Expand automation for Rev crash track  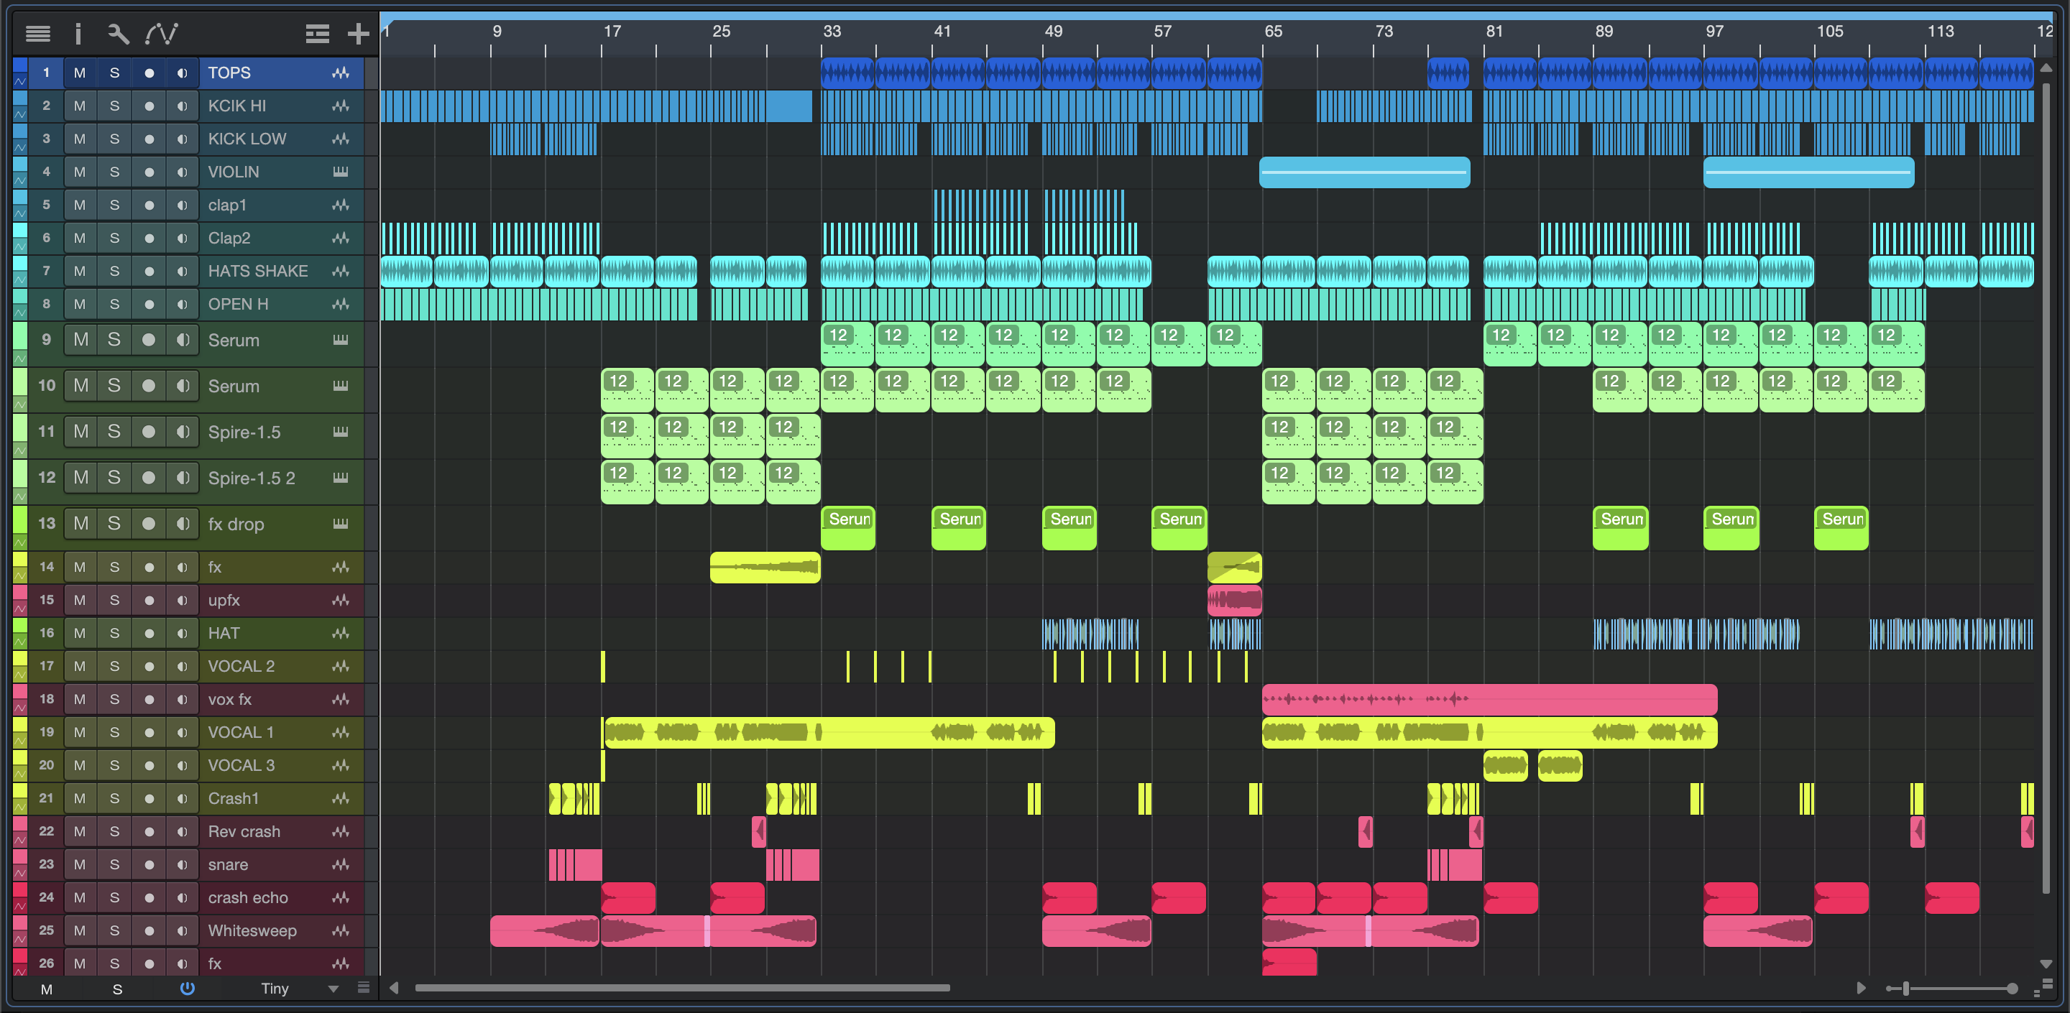[20, 841]
